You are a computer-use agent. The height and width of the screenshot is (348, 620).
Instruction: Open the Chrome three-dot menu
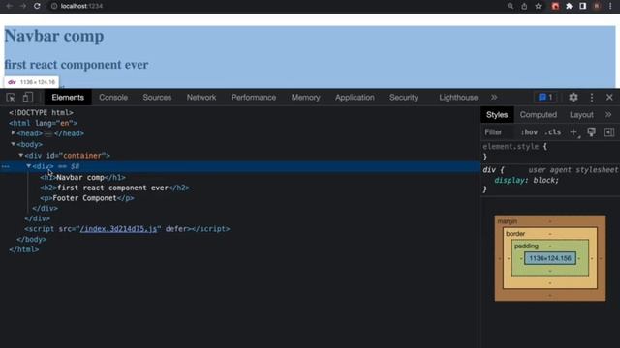coord(610,6)
